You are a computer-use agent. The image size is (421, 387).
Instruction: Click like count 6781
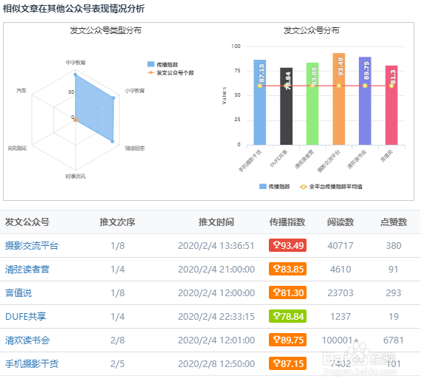[x=394, y=340]
